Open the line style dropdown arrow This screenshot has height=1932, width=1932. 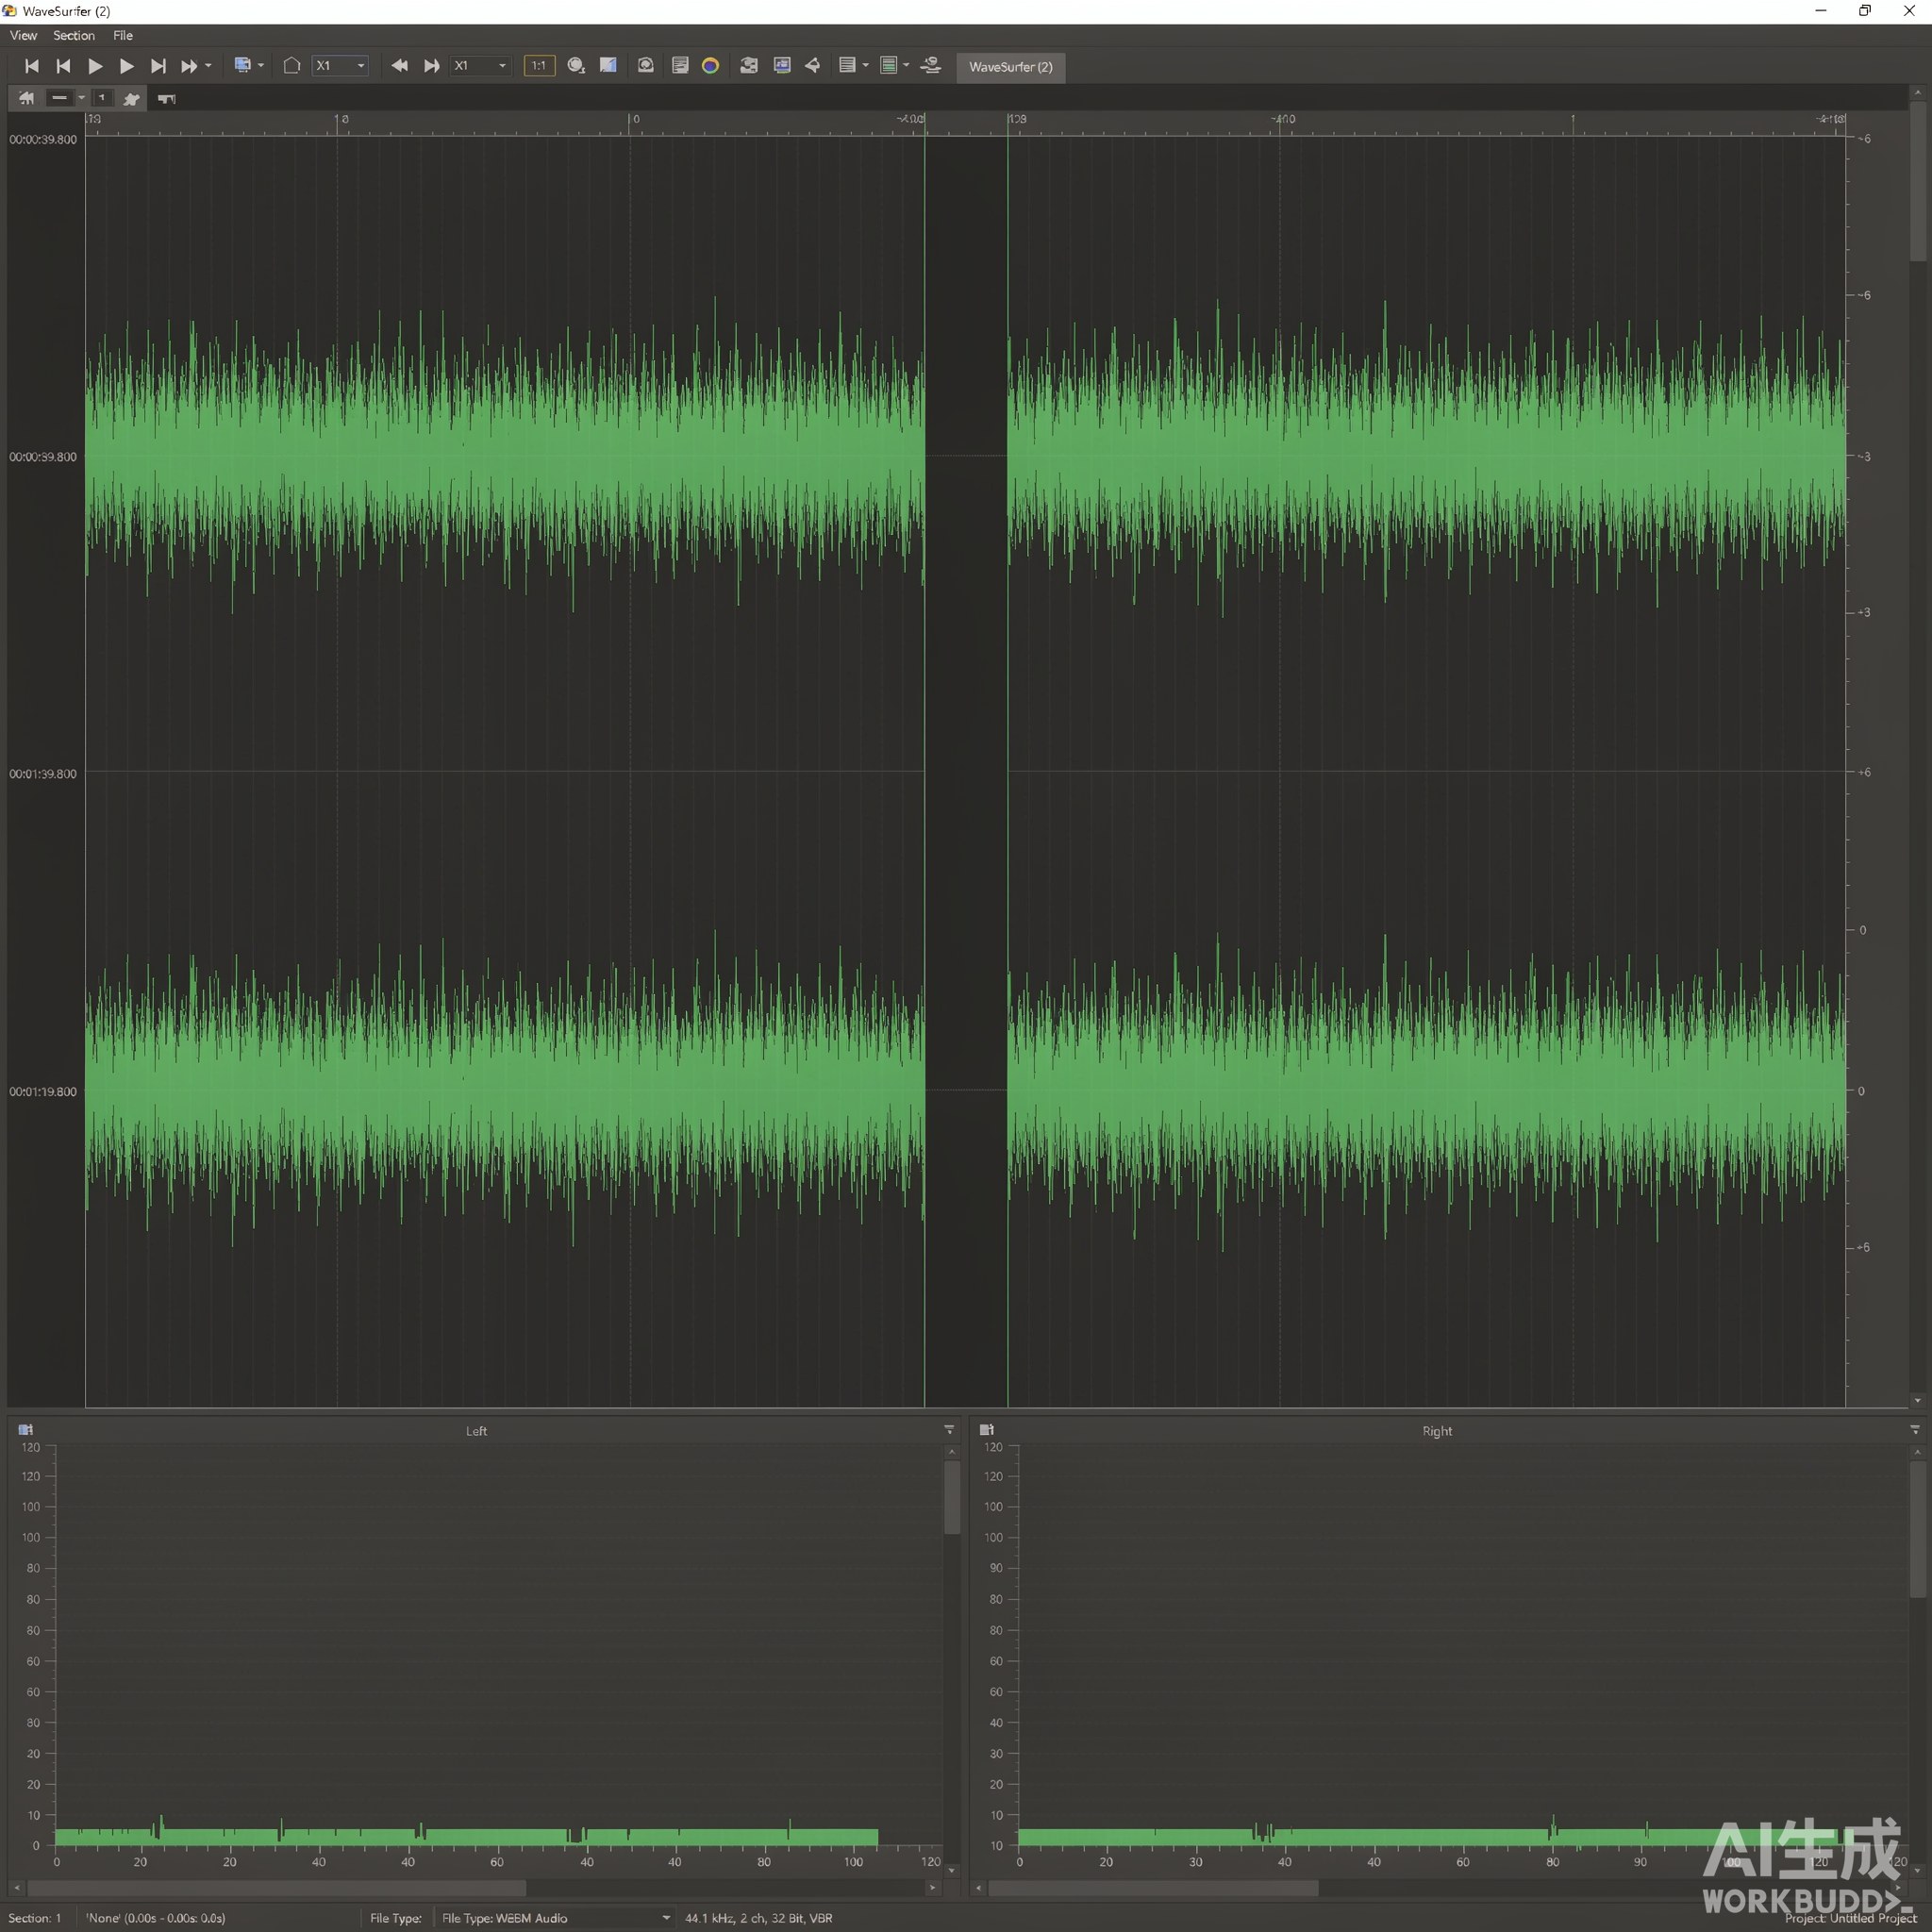click(81, 98)
